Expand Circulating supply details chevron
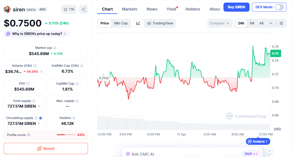 tap(39, 123)
